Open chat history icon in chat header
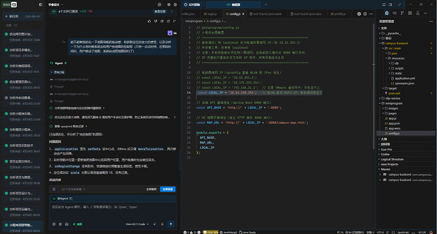437x234 pixels. coord(160,4)
